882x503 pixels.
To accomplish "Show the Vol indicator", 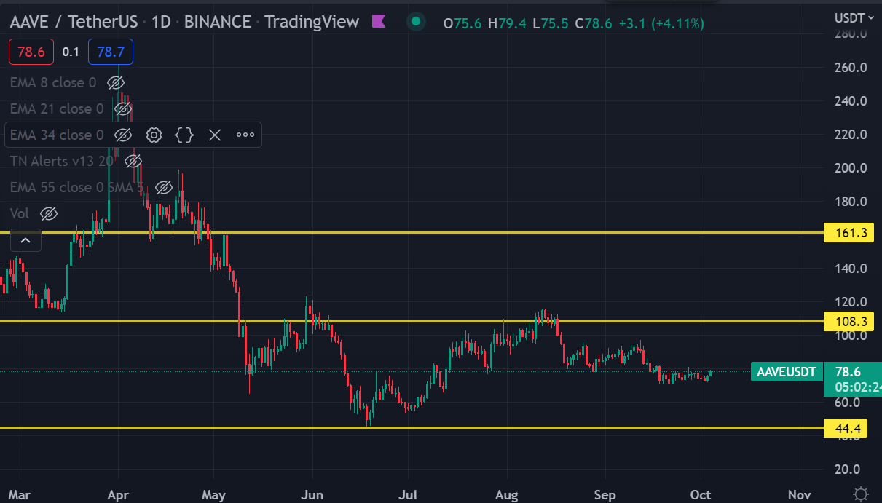I will pos(48,213).
